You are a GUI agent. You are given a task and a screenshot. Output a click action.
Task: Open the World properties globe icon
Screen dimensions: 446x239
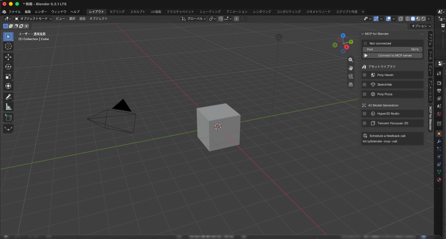[439, 114]
